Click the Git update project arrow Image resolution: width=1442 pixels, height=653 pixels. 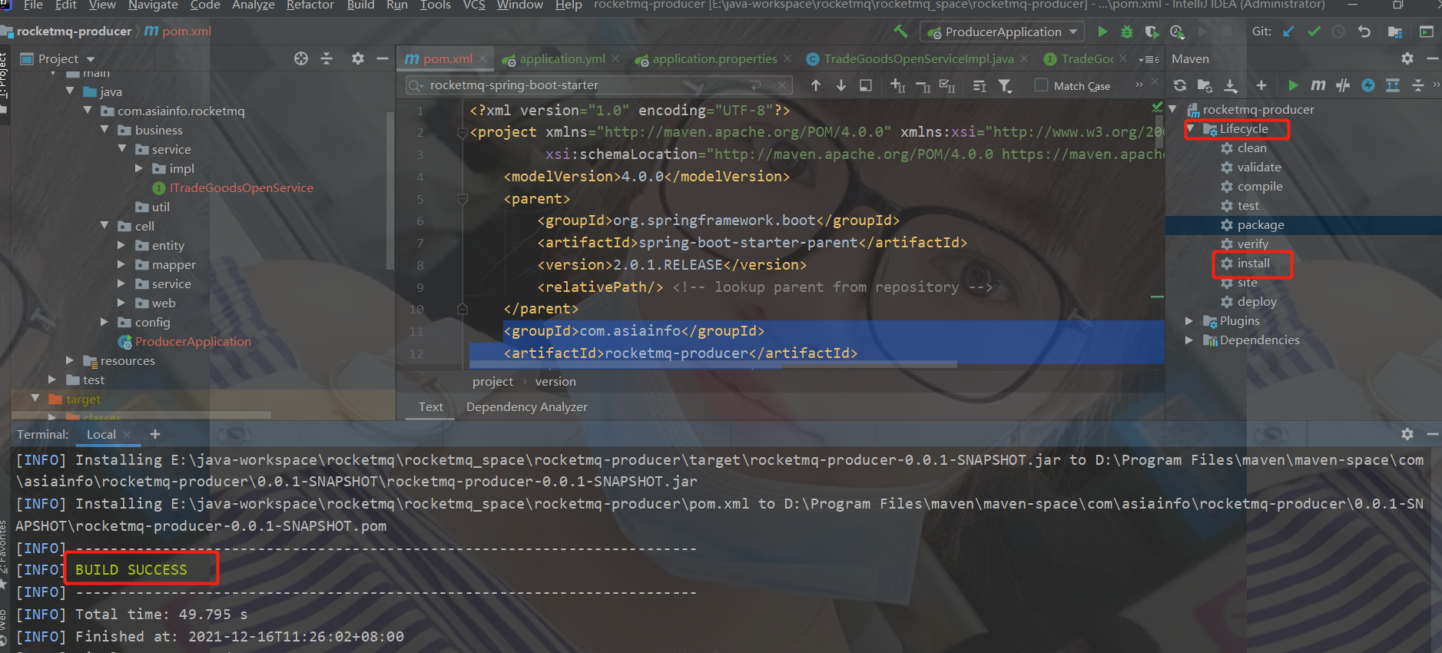pyautogui.click(x=1288, y=31)
